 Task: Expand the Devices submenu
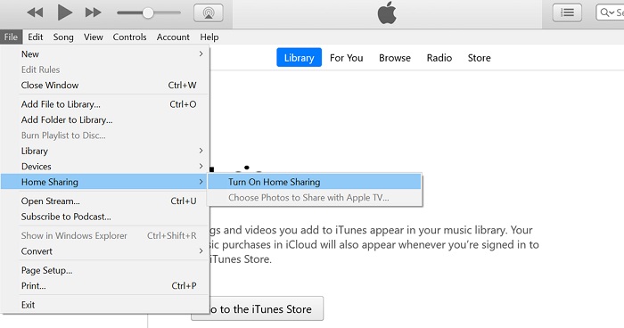click(105, 167)
